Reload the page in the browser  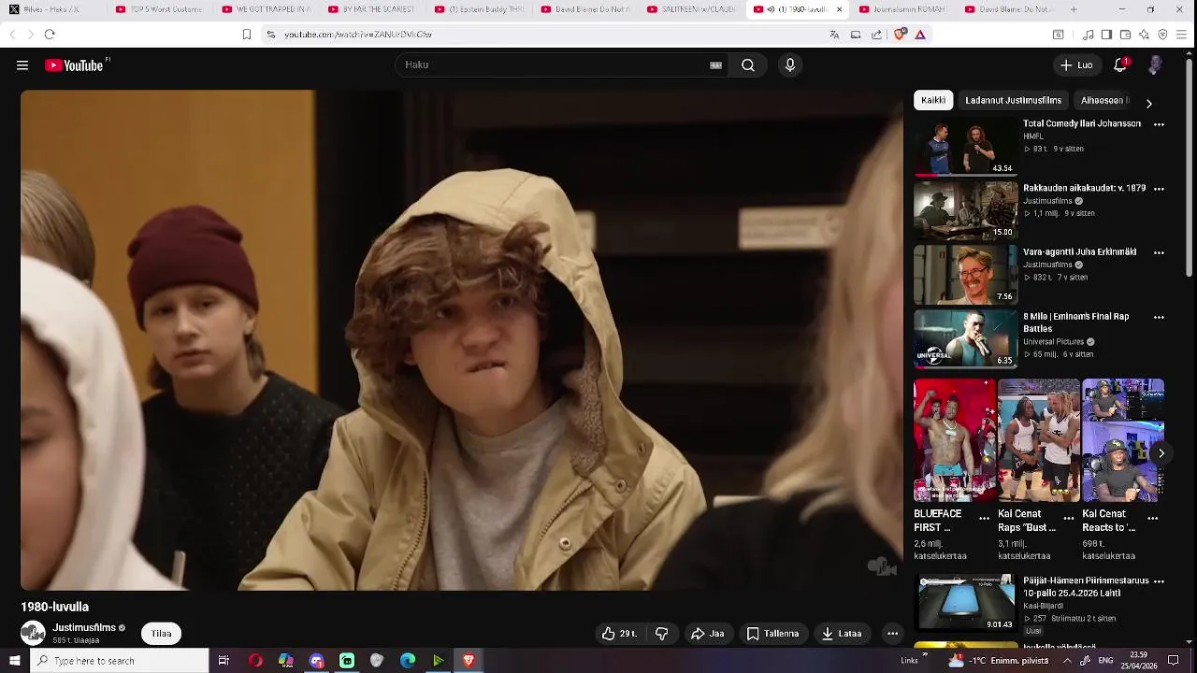tap(50, 35)
